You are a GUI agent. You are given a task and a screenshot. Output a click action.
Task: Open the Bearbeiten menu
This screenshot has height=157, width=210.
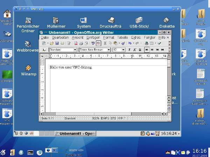coord(61,38)
